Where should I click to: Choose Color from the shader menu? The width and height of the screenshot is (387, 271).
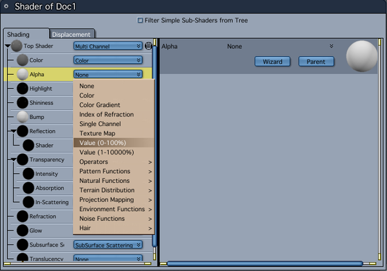tap(114, 95)
